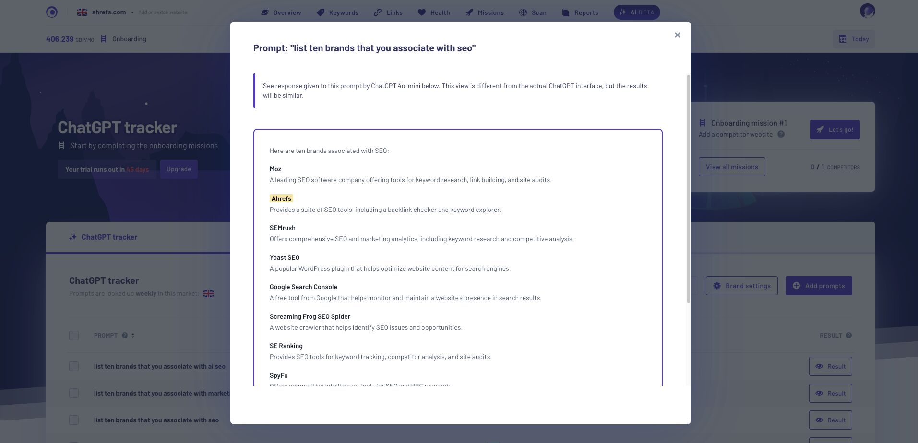Open the Health section
918x443 pixels.
[x=433, y=12]
